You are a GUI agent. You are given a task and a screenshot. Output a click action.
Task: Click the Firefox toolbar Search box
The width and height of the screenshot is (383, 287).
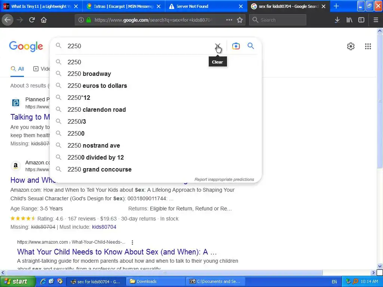(278, 20)
